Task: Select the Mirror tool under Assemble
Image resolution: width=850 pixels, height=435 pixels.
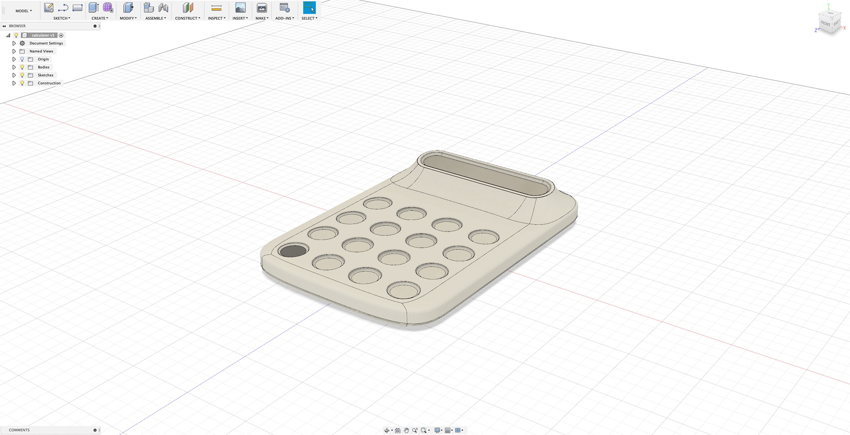Action: tap(162, 7)
